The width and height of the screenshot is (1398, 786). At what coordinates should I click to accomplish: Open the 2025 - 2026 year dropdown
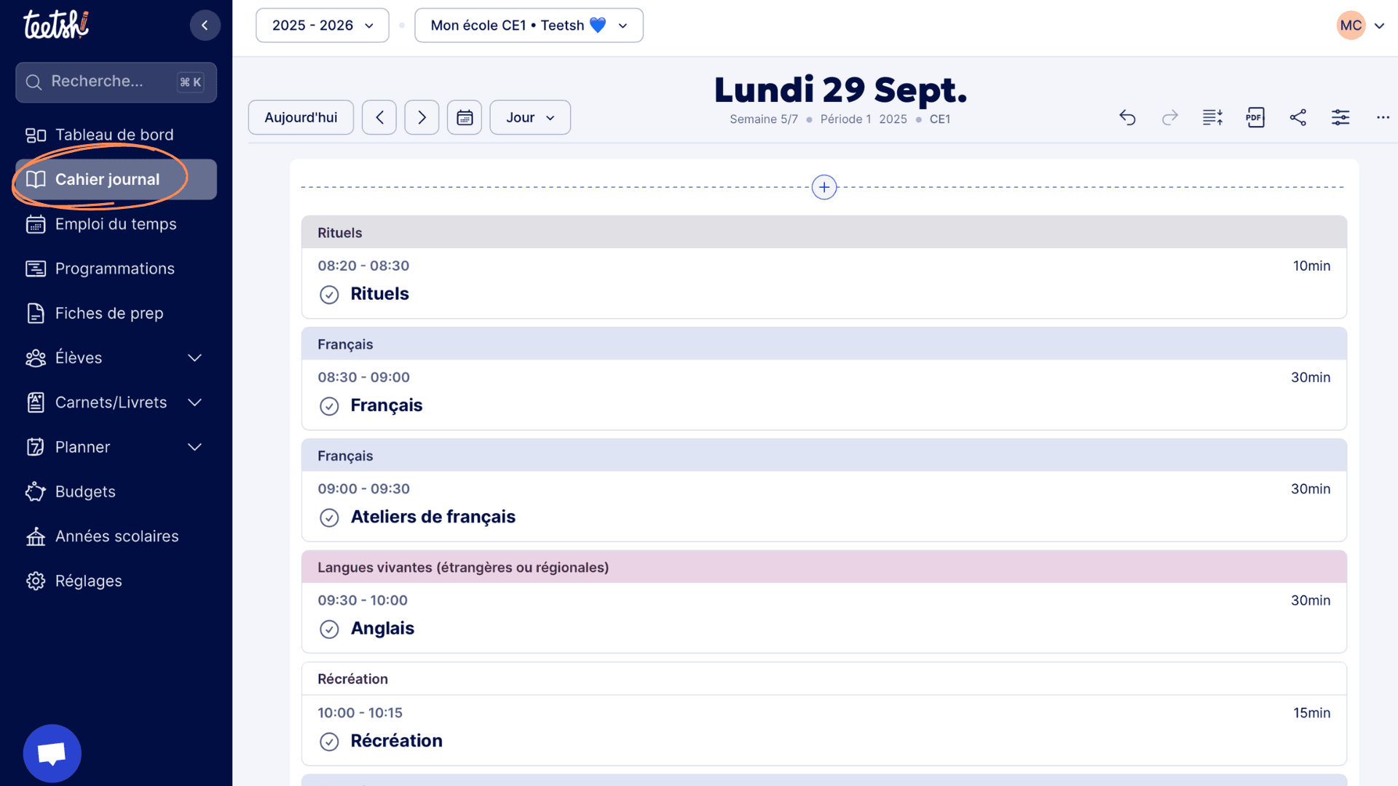(322, 25)
